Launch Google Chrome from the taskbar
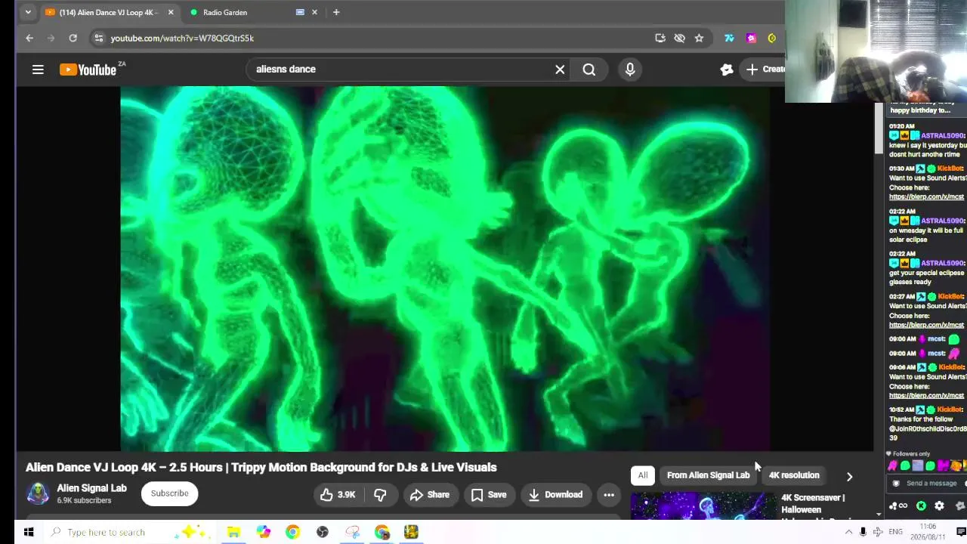 [292, 533]
